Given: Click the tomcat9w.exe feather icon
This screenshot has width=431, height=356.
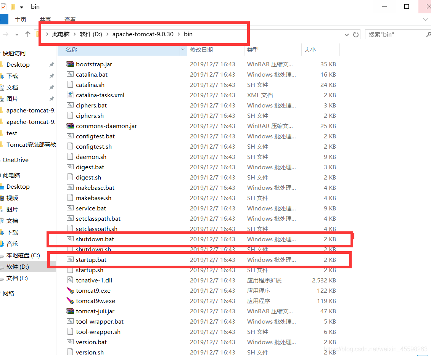Looking at the screenshot, I should pyautogui.click(x=70, y=301).
